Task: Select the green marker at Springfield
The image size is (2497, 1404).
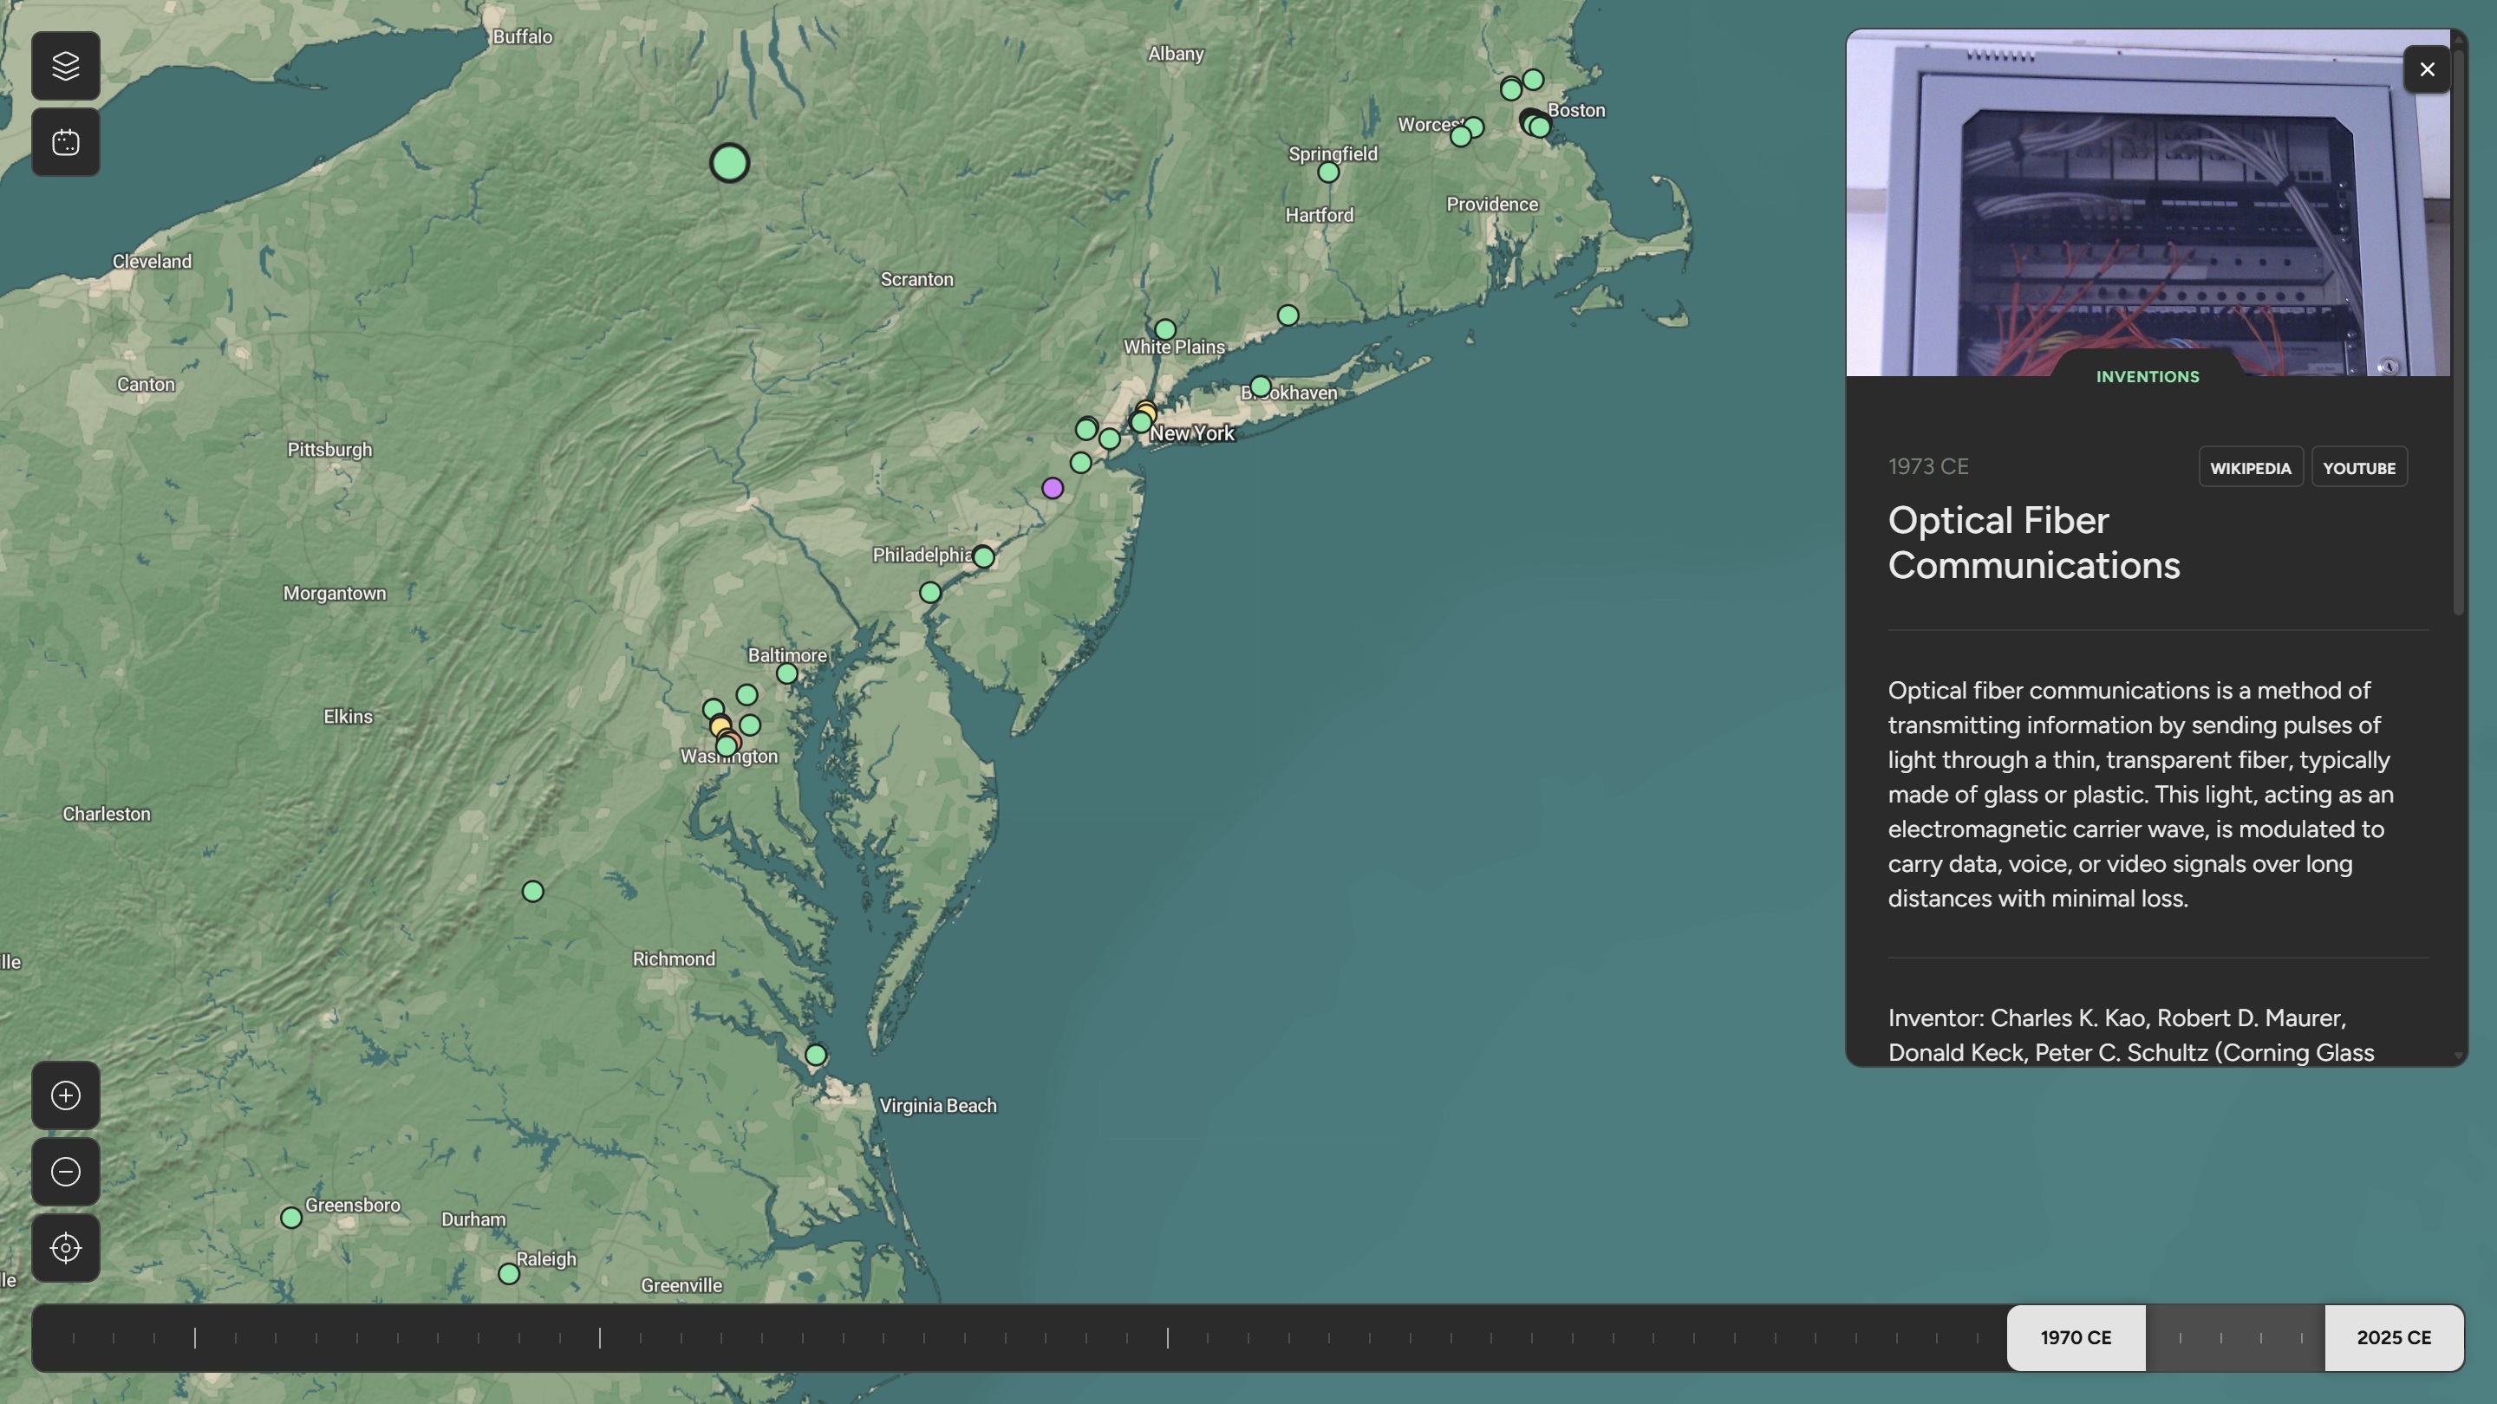Action: 1328,172
